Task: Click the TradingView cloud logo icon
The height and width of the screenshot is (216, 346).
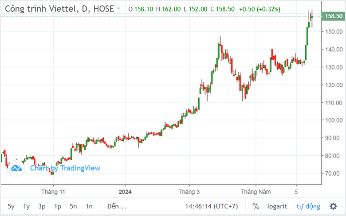Action: pos(16,168)
